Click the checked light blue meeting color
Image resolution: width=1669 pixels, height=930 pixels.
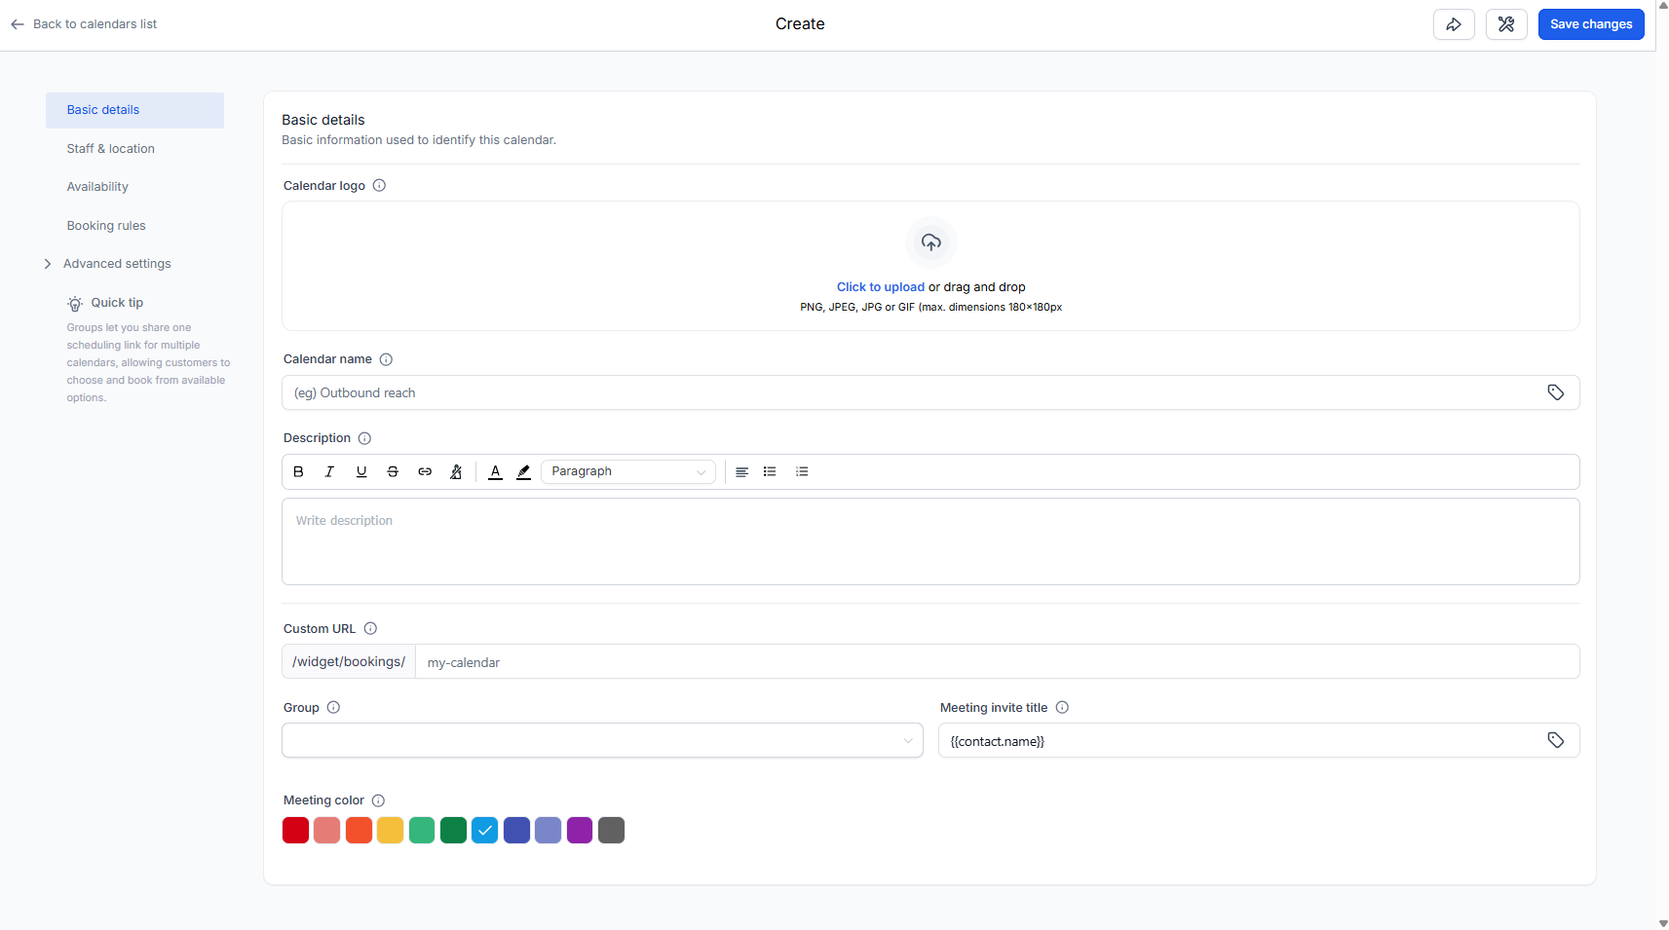tap(485, 831)
